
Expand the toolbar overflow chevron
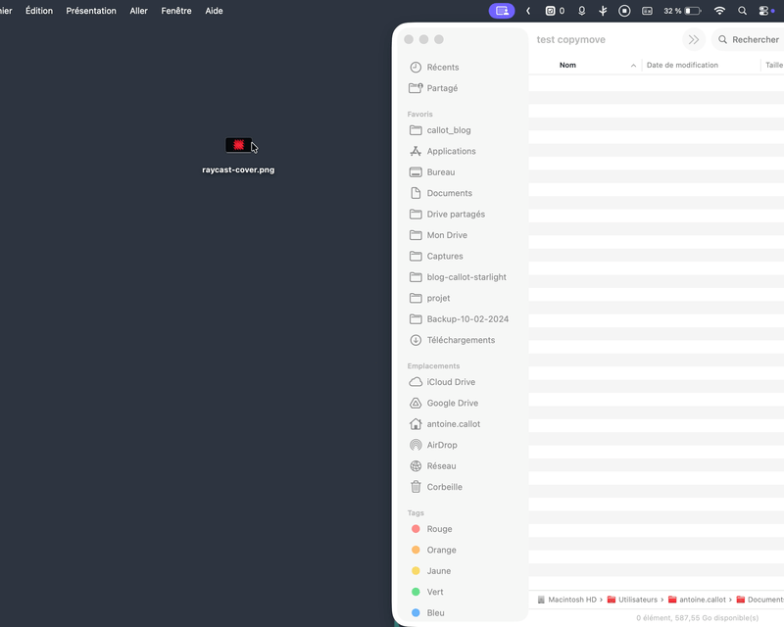694,40
